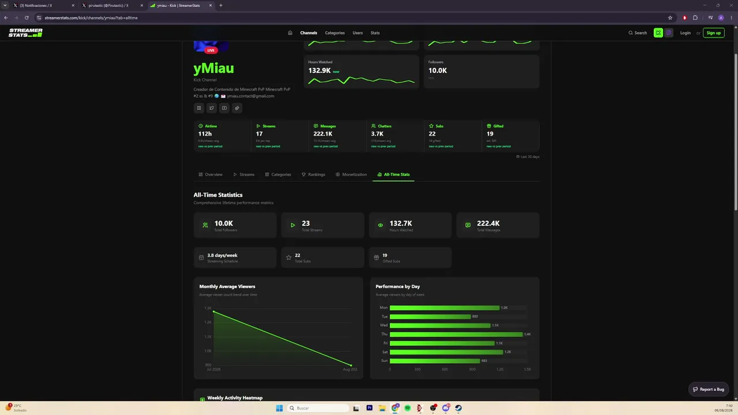
Task: Click the Total Followers people icon
Action: tap(205, 225)
